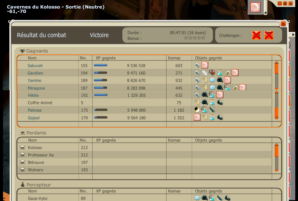Click the beige horn item in Gardiien's row
This screenshot has height=201, width=298.
point(227,73)
